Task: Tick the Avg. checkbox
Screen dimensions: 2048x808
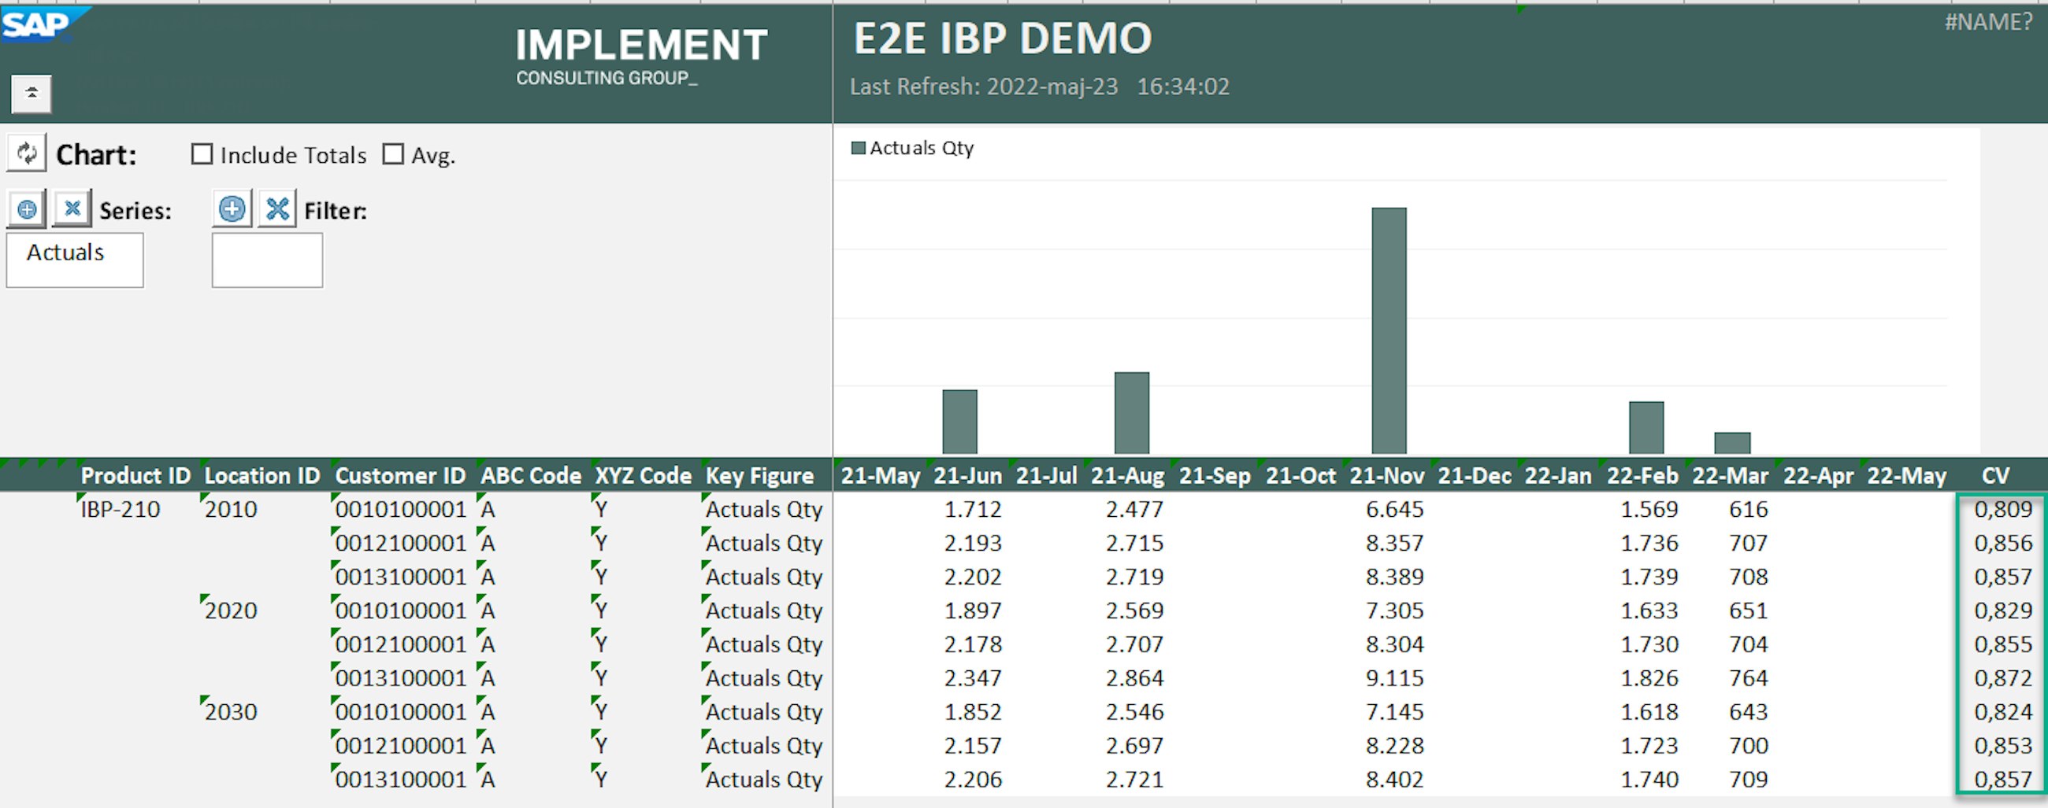Action: (394, 154)
